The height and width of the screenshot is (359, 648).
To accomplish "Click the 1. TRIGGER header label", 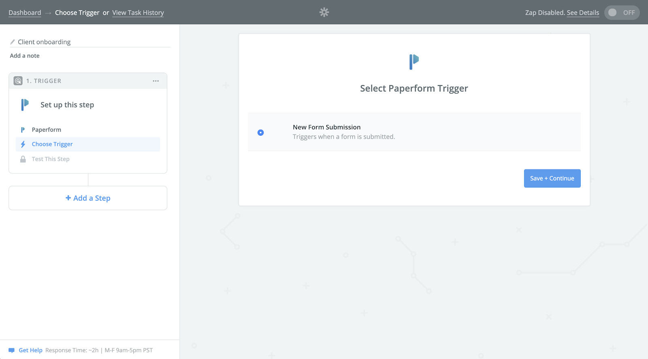I will [x=44, y=81].
